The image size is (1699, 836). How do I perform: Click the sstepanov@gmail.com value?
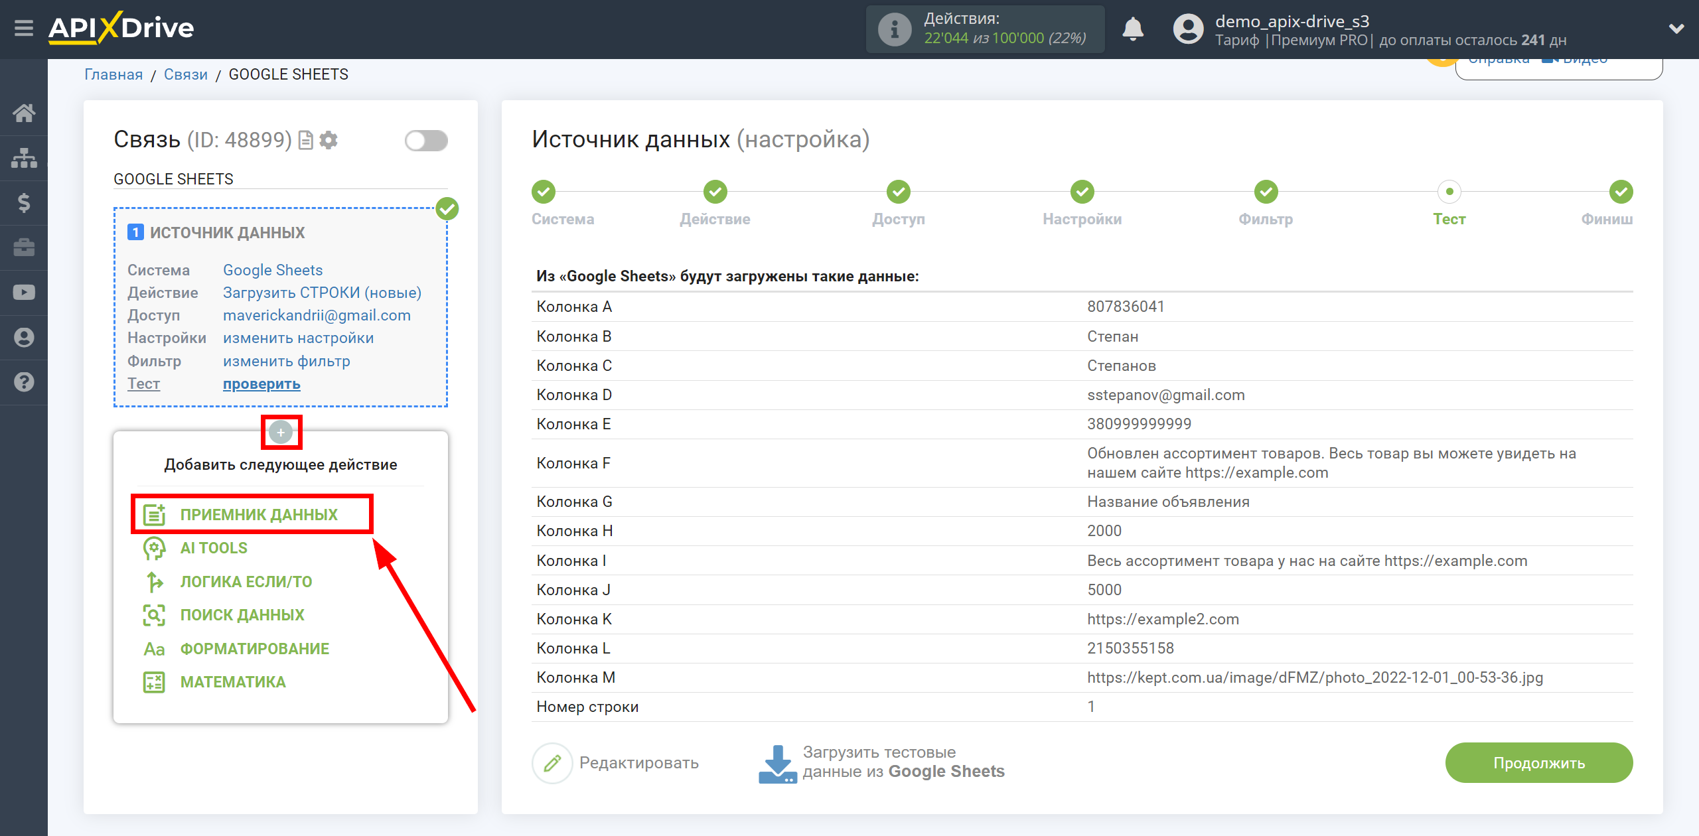pyautogui.click(x=1166, y=395)
